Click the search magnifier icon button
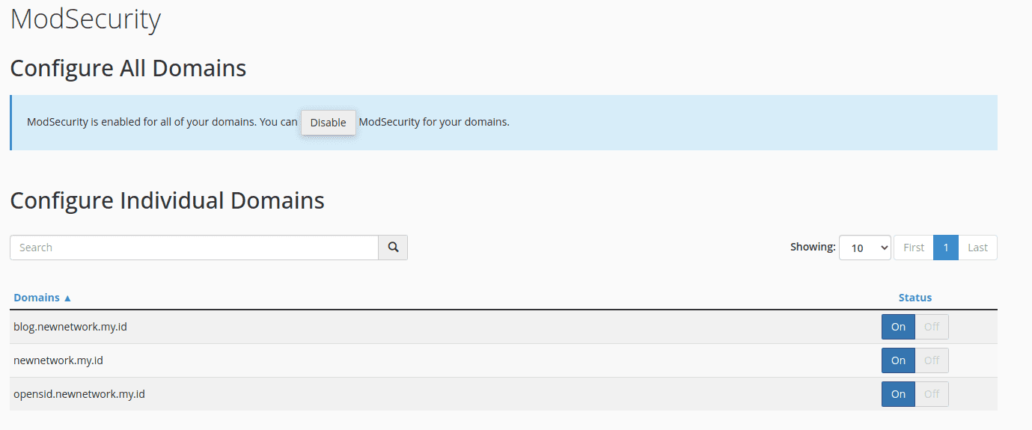Screen dimensions: 1032x430 pyautogui.click(x=393, y=248)
